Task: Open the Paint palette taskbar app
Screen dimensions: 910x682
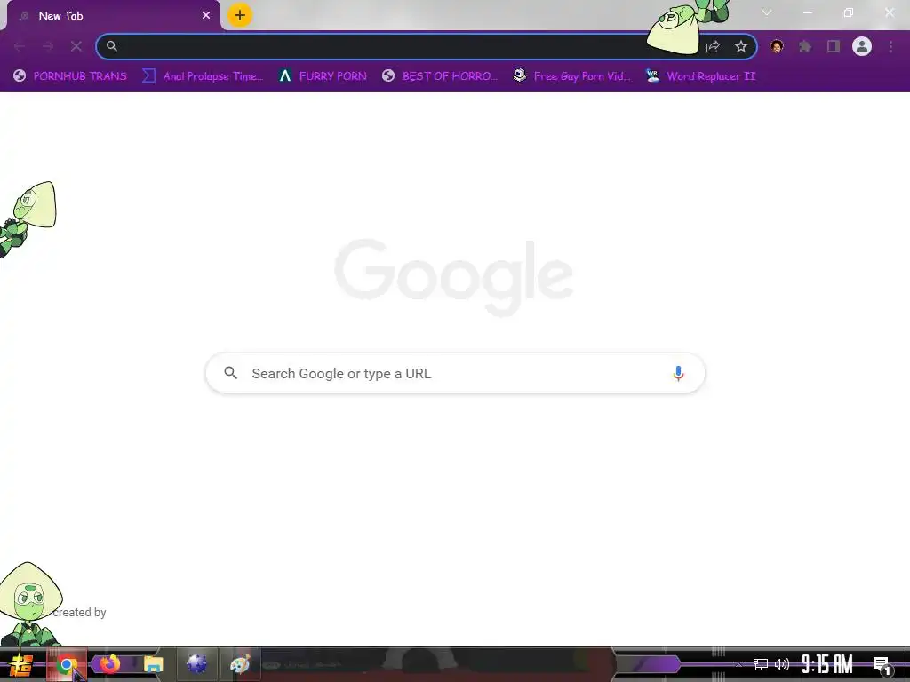Action: pyautogui.click(x=240, y=664)
